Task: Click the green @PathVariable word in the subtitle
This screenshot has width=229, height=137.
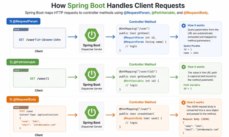Action: [163, 13]
